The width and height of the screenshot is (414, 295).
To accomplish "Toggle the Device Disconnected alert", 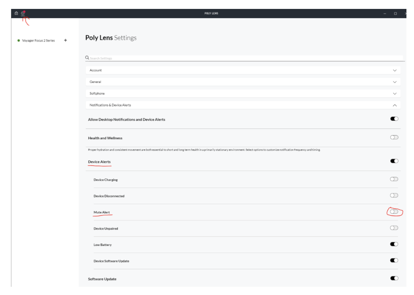I will [394, 196].
